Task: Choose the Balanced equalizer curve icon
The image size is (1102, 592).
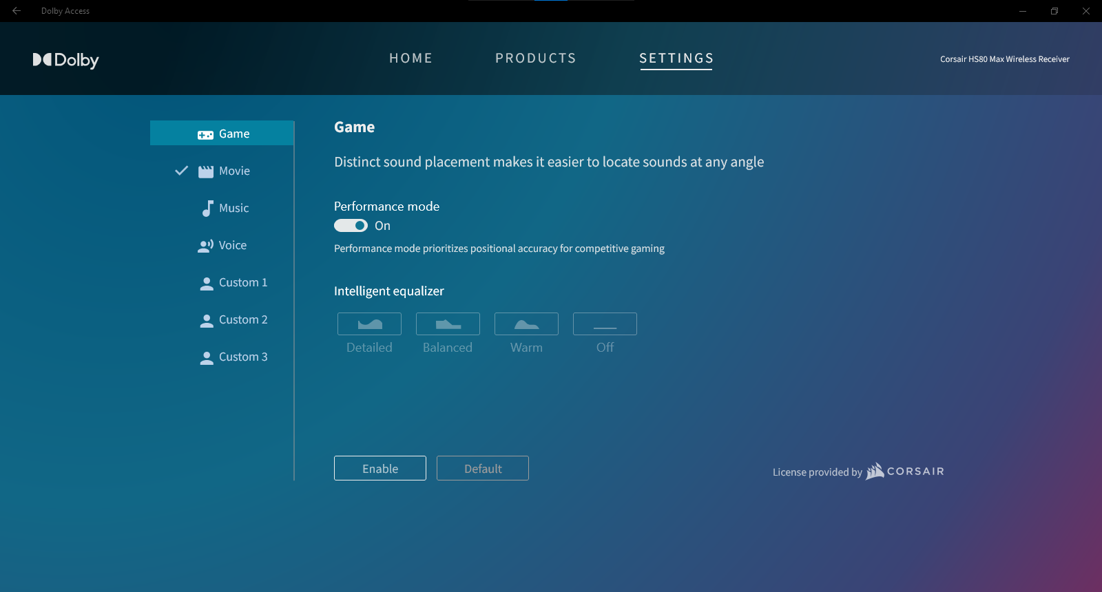Action: pos(448,324)
